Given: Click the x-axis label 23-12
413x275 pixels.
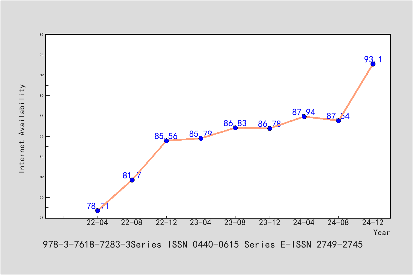Looking at the screenshot, I should point(270,223).
